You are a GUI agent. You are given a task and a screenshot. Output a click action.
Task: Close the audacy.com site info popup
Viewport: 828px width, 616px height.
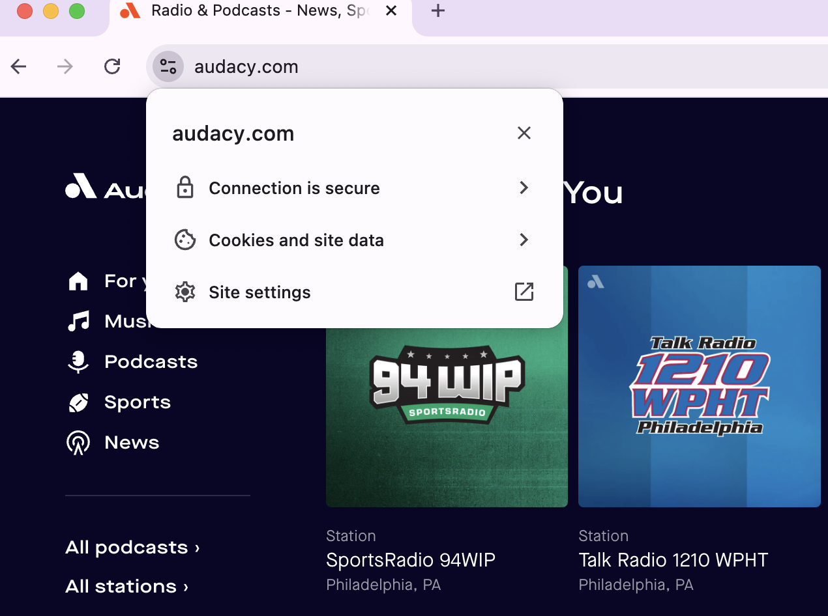pyautogui.click(x=524, y=133)
